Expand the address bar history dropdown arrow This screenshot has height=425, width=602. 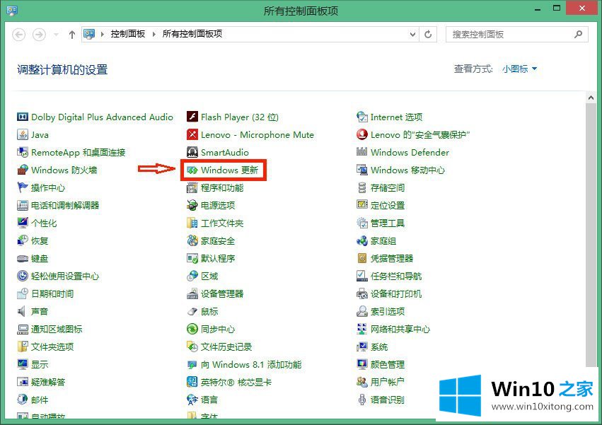(x=412, y=34)
